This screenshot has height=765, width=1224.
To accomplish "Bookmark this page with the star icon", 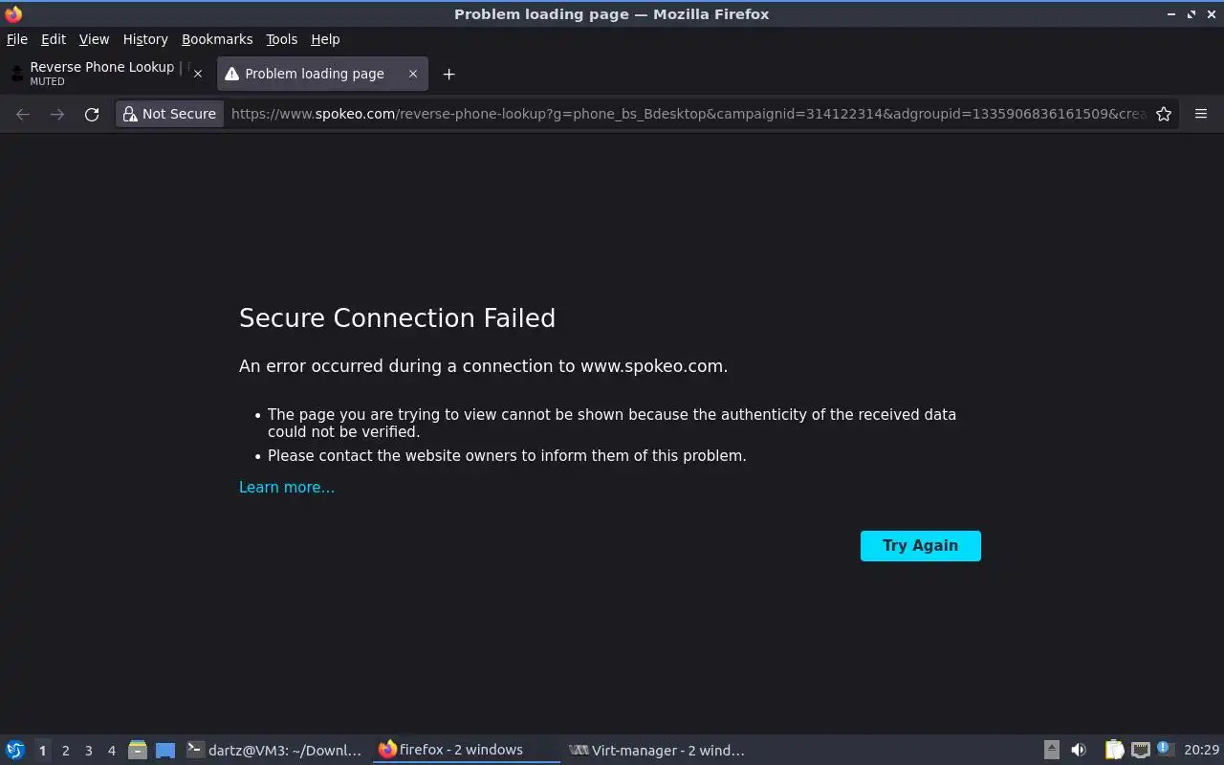I will tap(1164, 114).
